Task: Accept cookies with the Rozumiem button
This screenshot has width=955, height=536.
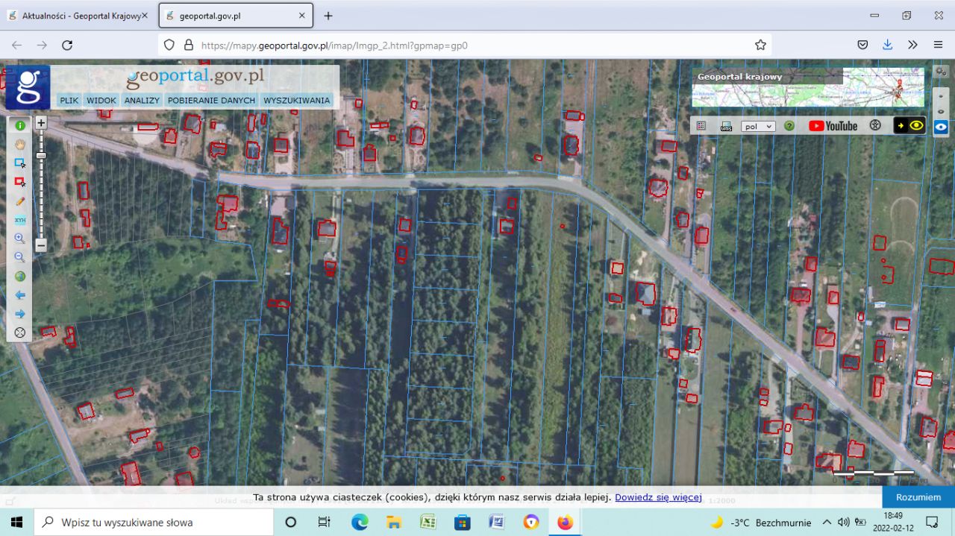Action: [x=918, y=497]
